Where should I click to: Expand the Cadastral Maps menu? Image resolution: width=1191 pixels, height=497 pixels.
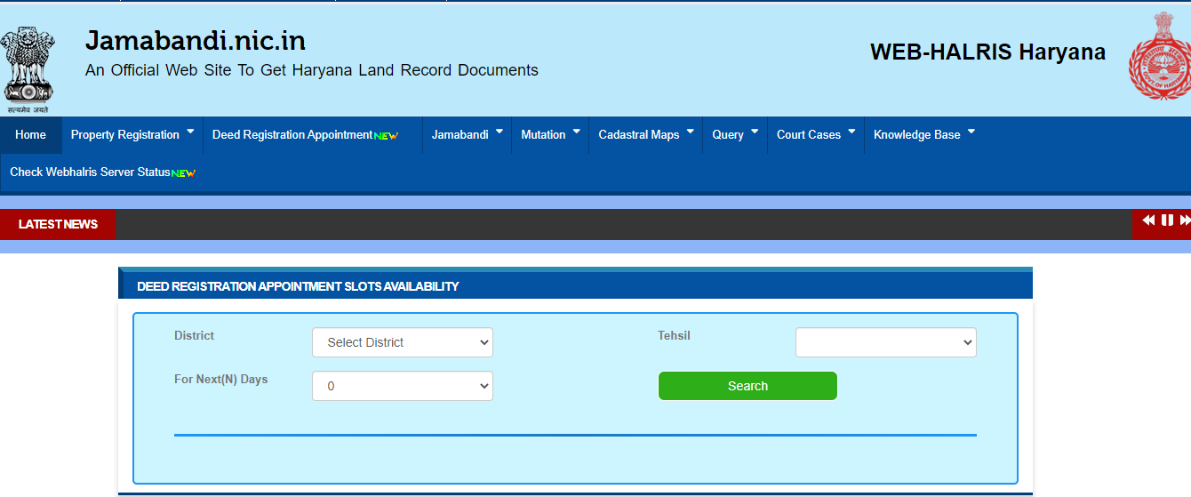tap(645, 135)
